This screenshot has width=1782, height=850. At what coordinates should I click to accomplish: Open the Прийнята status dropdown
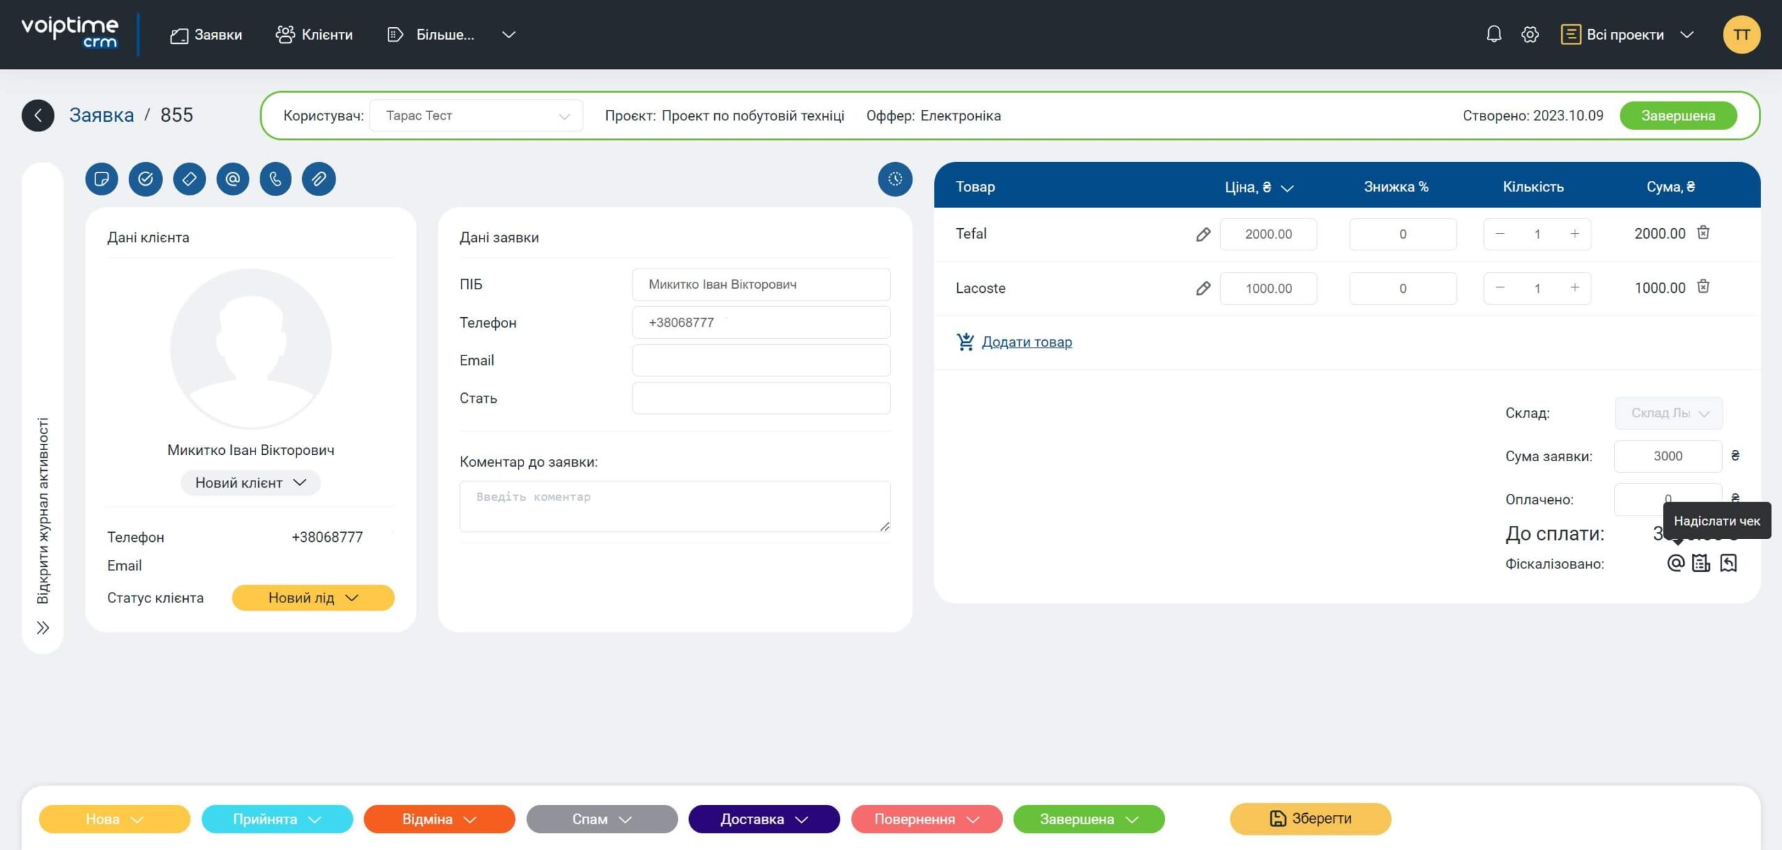coord(277,819)
